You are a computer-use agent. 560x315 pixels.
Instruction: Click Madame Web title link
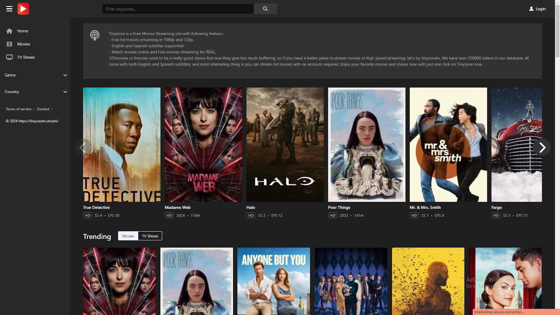(178, 207)
